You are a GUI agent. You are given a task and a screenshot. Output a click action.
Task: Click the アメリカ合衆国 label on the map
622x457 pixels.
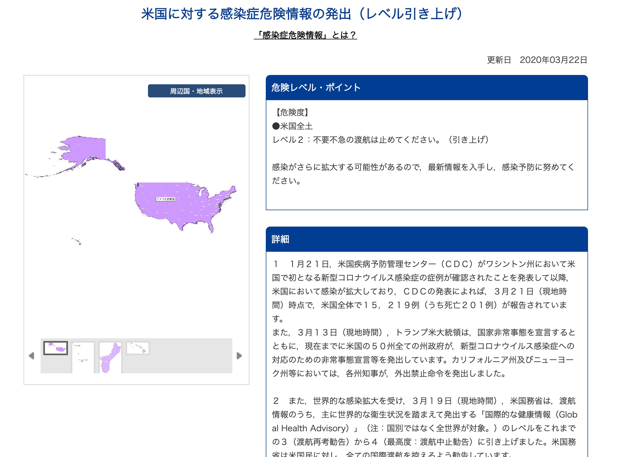pos(165,199)
